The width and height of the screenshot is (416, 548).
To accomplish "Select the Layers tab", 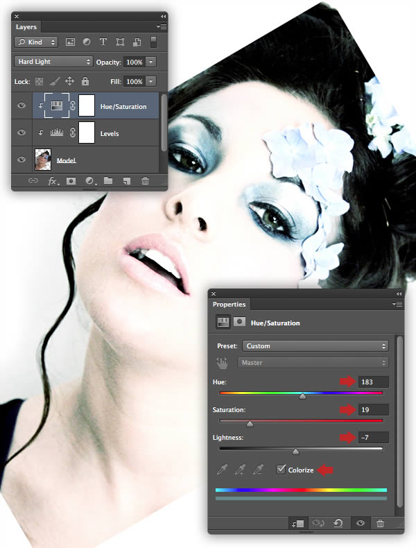I will coord(26,27).
